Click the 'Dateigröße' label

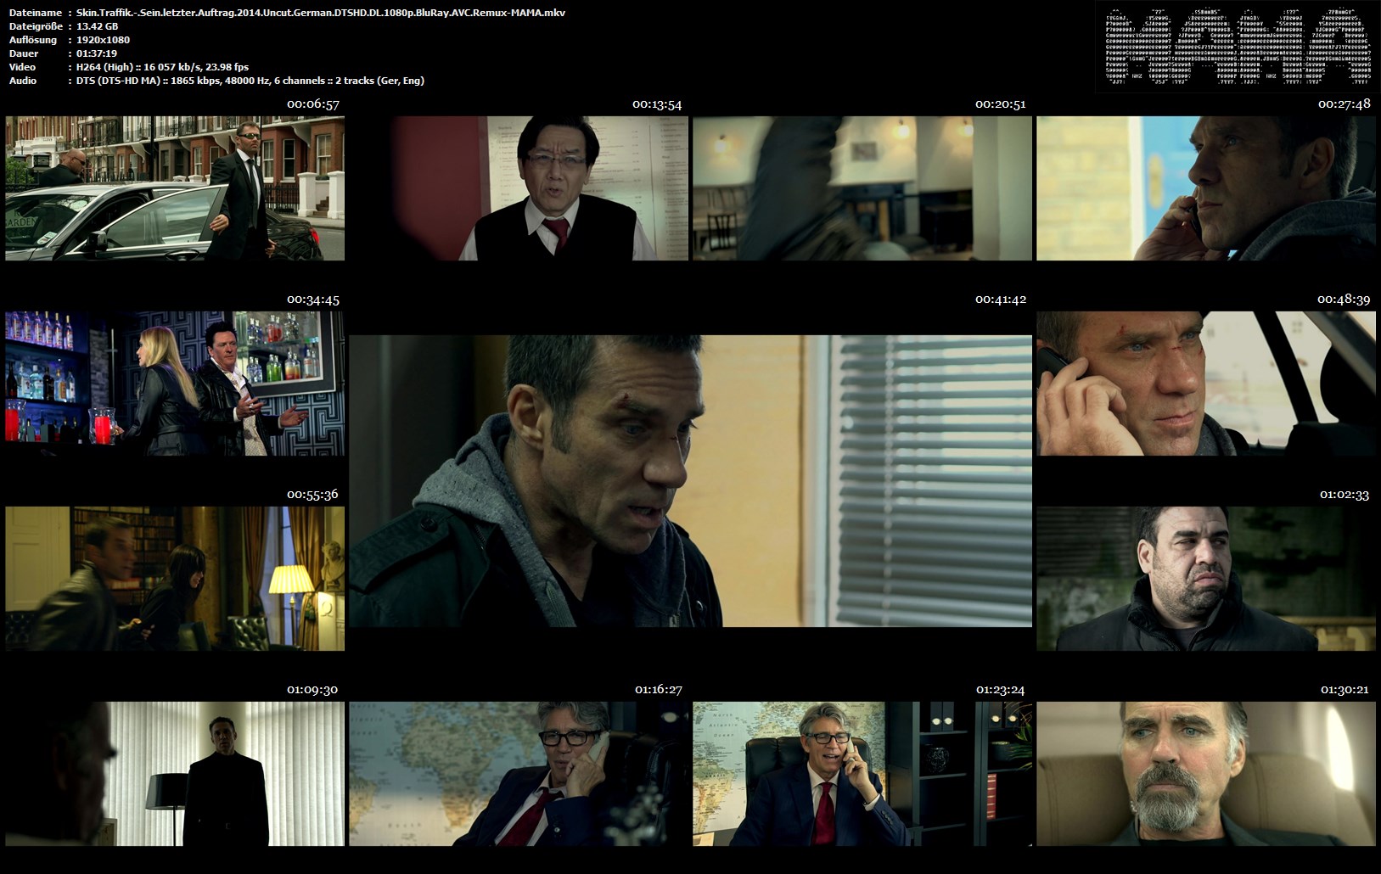(34, 26)
